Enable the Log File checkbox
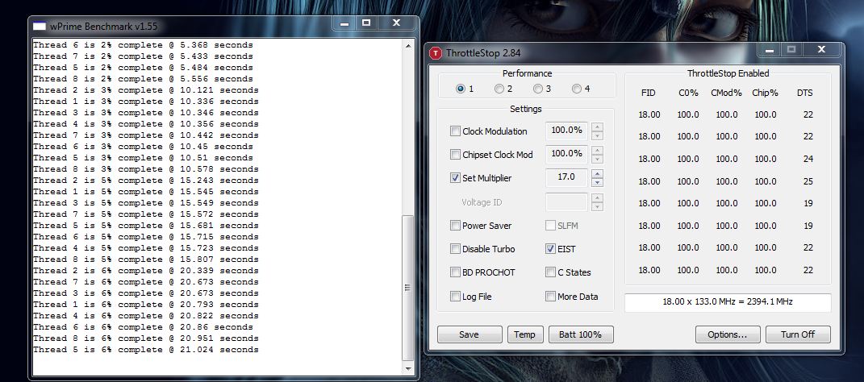Image resolution: width=864 pixels, height=382 pixels. pyautogui.click(x=455, y=296)
